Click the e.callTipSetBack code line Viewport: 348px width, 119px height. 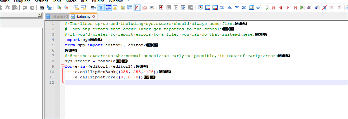coord(116,72)
